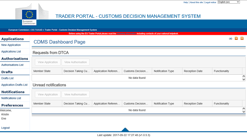The width and height of the screenshot is (247, 138).
Task: Open Application Drafts List in the sidebar
Action: point(14,85)
